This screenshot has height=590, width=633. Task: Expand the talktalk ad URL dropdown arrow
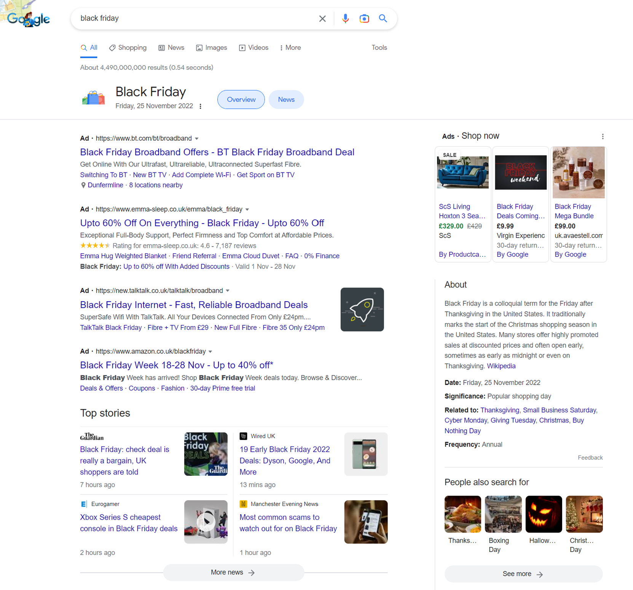tap(228, 291)
